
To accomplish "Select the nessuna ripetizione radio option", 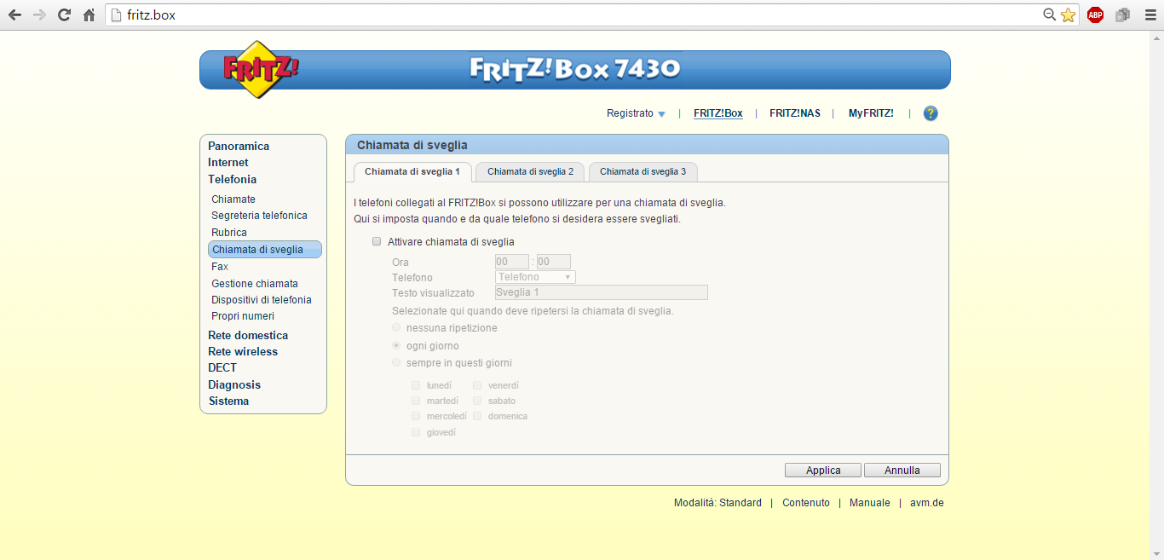I will pyautogui.click(x=396, y=328).
